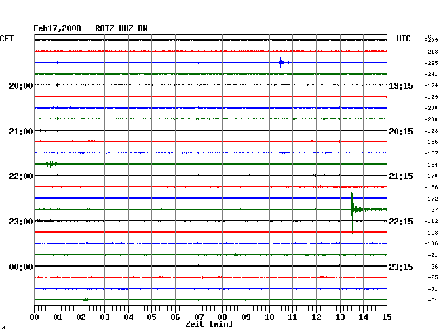Select the DC value -96
441x335 pixels.
point(433,267)
